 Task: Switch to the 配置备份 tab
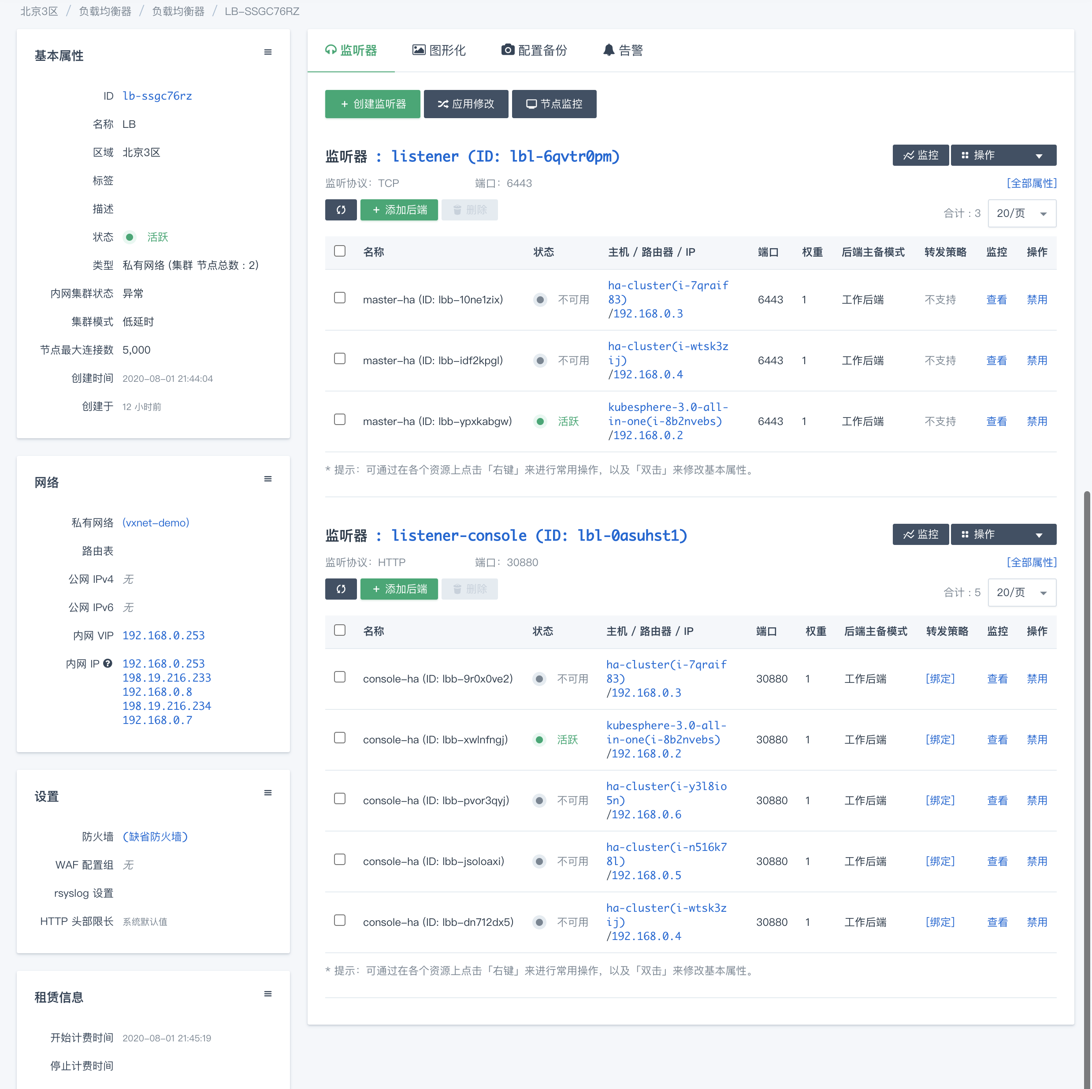coord(534,50)
